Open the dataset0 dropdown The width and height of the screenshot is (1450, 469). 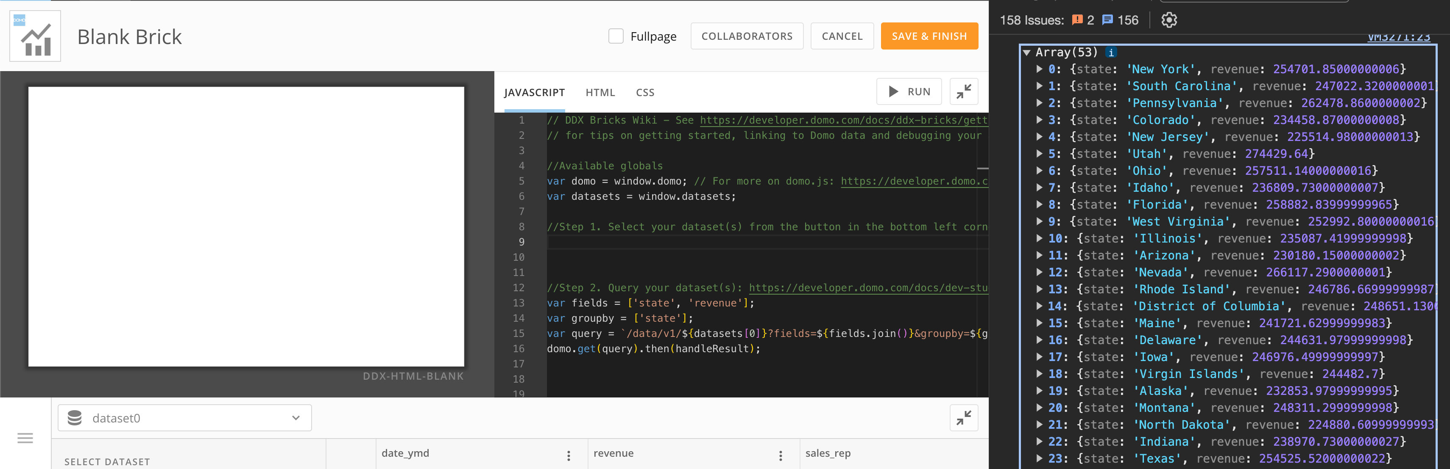point(184,418)
